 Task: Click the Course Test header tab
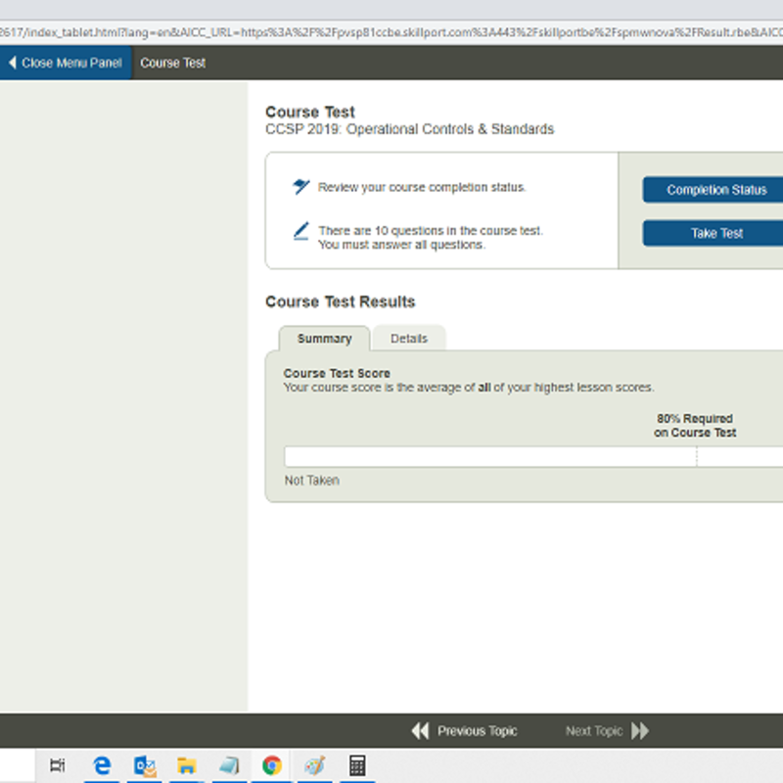coord(173,63)
